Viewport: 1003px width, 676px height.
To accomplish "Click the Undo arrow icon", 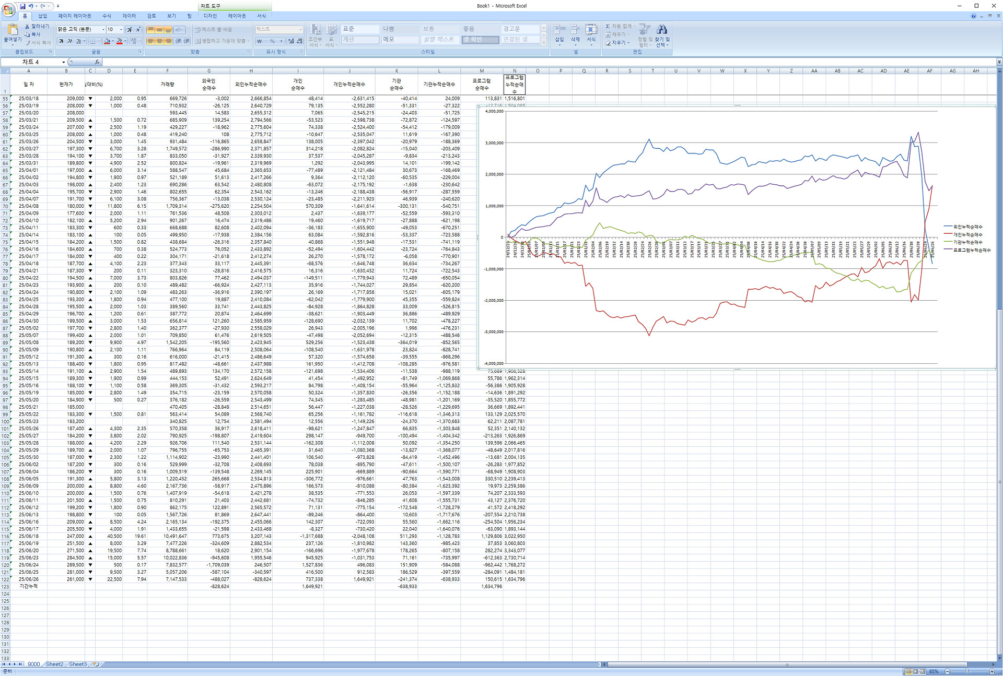I will click(x=31, y=6).
